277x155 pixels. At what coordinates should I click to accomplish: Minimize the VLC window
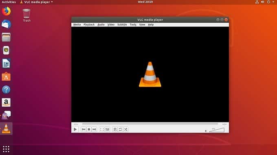point(218,20)
